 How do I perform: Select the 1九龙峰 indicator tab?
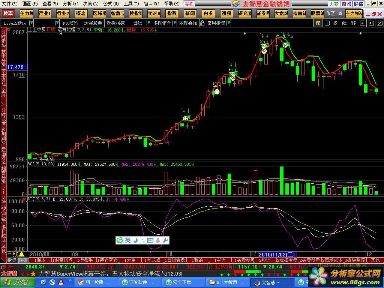pyautogui.click(x=152, y=260)
